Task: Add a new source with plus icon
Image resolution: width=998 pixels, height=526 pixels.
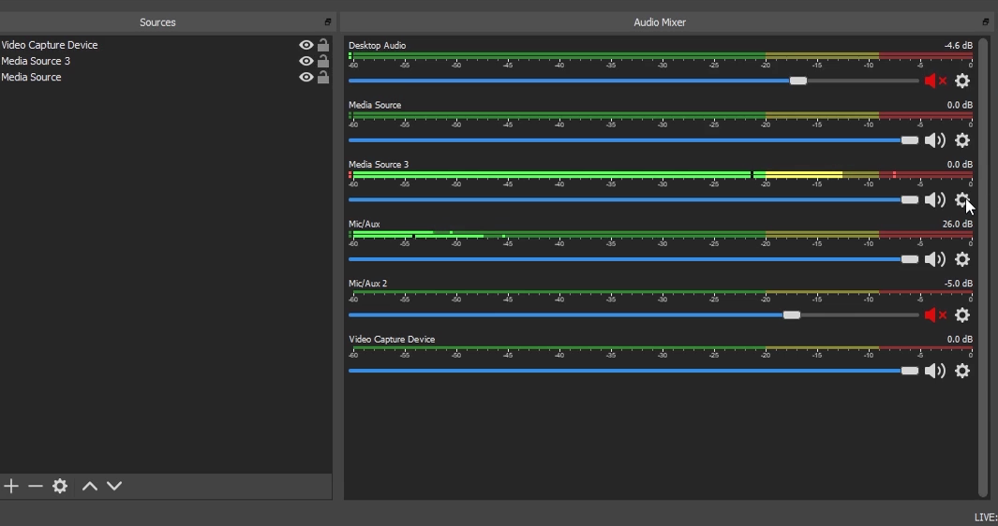Action: pos(11,486)
